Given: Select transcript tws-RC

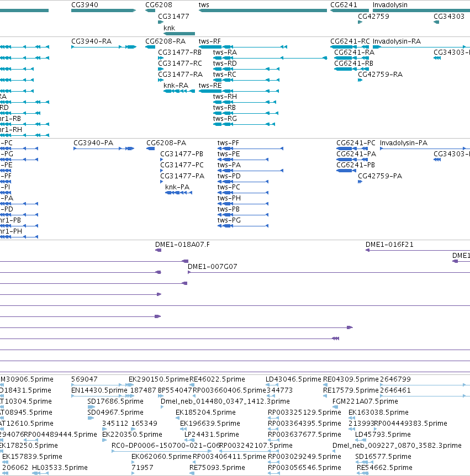Looking at the screenshot, I should tap(246, 80).
